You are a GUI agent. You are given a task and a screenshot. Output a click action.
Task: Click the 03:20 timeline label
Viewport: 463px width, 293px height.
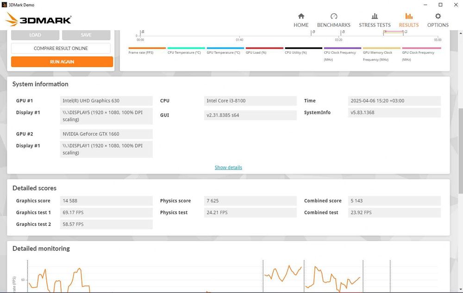click(x=338, y=40)
